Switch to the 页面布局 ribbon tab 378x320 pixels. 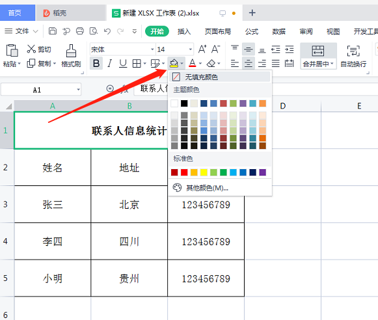[218, 31]
